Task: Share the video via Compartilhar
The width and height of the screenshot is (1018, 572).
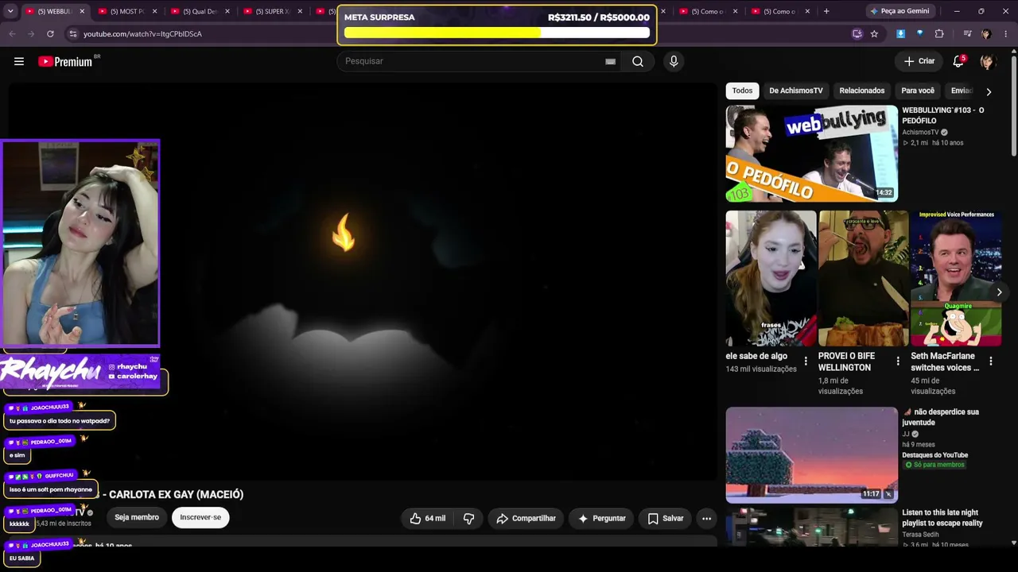Action: [x=526, y=519]
